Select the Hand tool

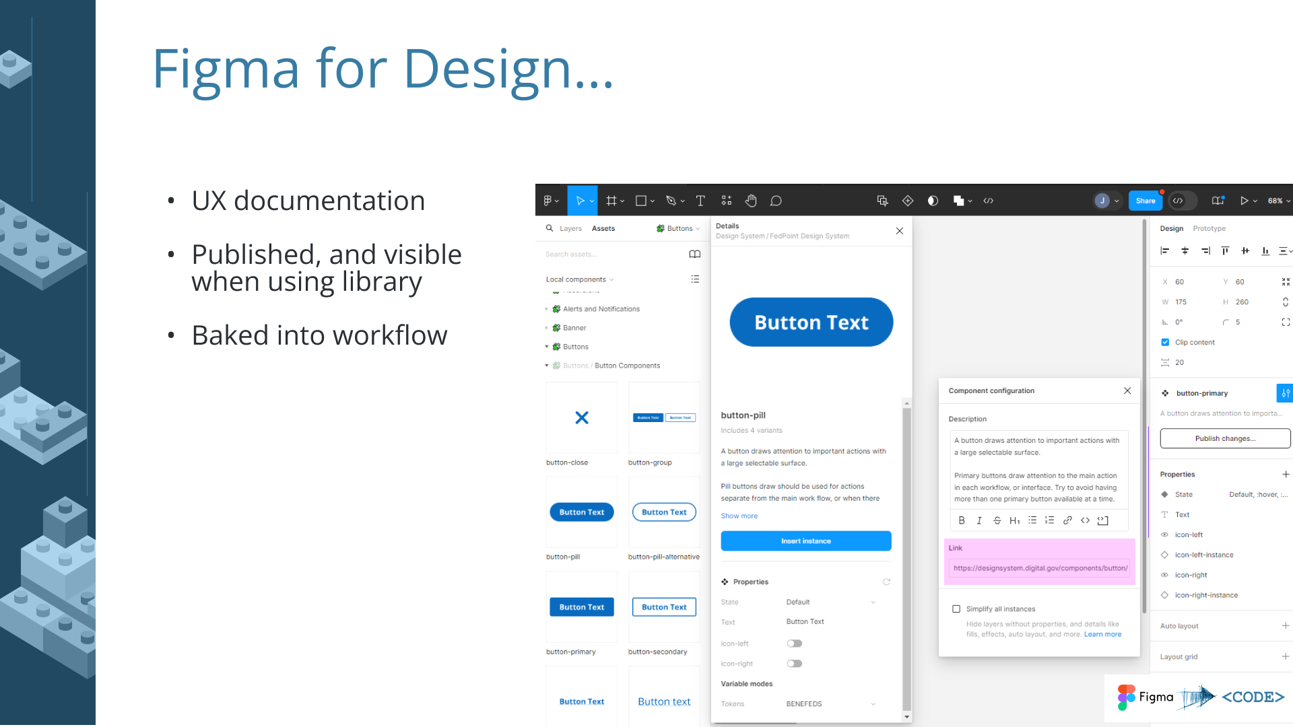point(751,201)
